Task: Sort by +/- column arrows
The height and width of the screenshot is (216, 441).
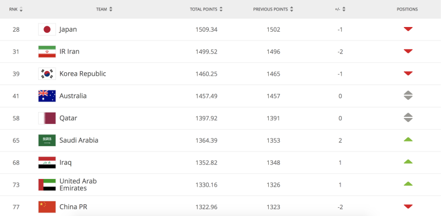Action: coord(344,9)
